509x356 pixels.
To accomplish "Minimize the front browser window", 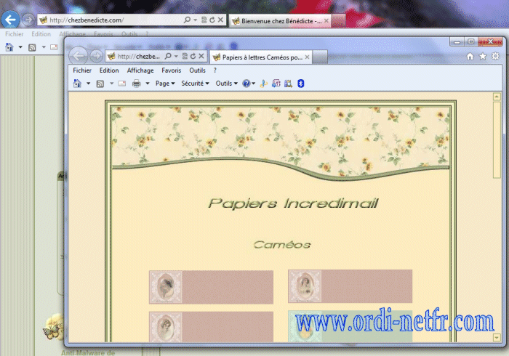I will pos(457,42).
